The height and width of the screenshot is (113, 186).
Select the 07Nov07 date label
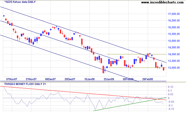click(12, 79)
